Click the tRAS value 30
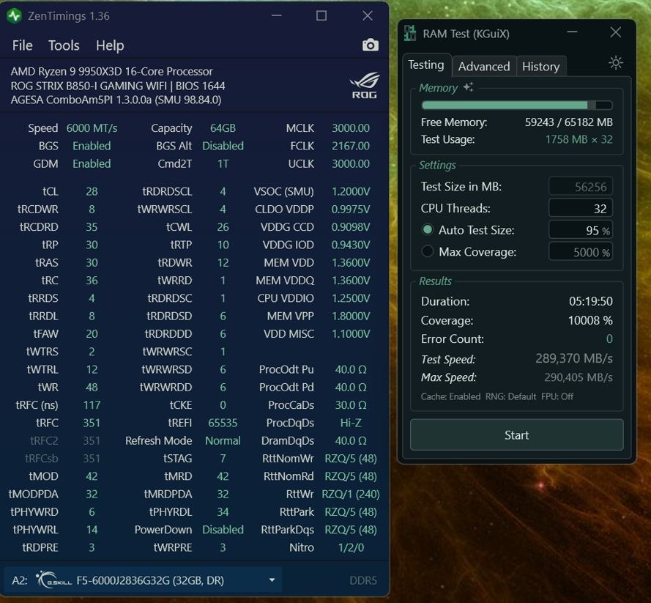Screen dimensions: 651x603 click(92, 263)
